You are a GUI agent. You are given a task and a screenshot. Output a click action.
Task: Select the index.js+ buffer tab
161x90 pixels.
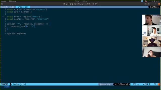23,7
